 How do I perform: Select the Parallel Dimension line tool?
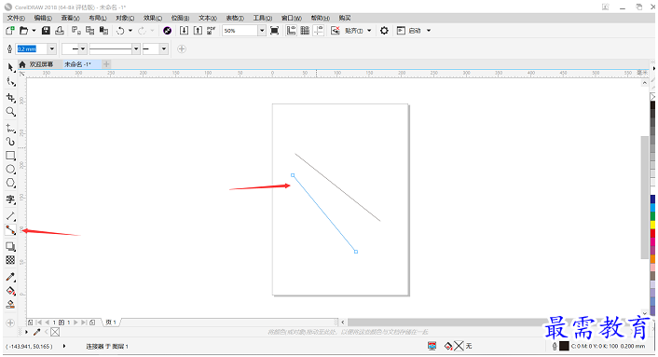point(10,216)
